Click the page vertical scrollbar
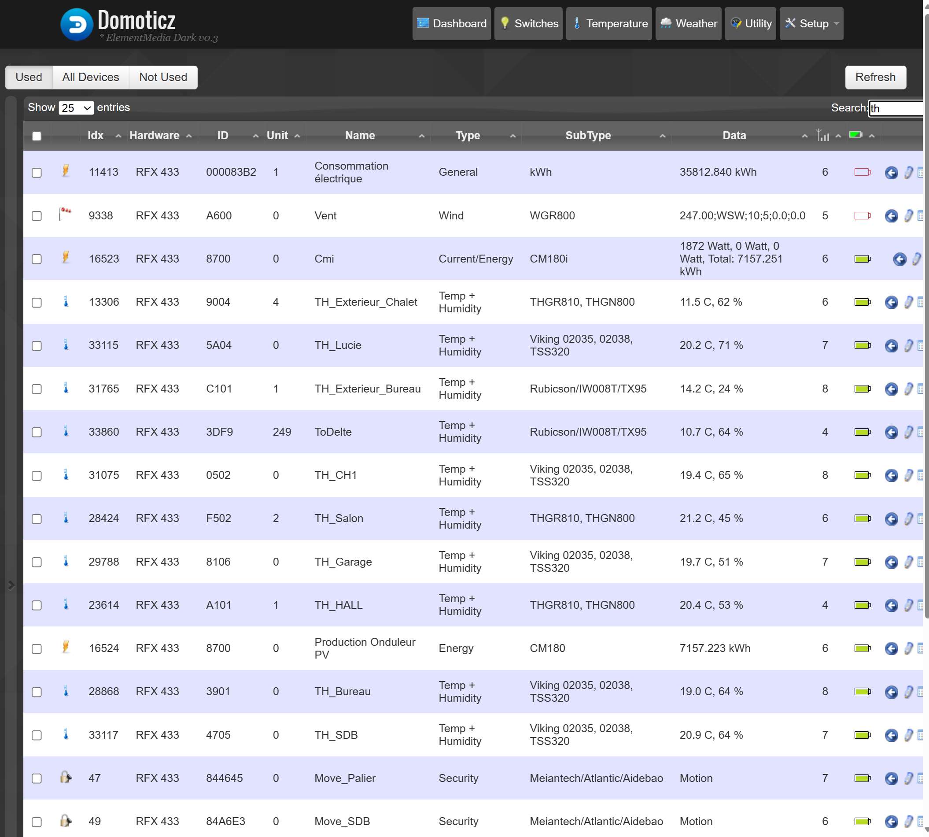Screen dimensions: 929x837 click(x=926, y=317)
